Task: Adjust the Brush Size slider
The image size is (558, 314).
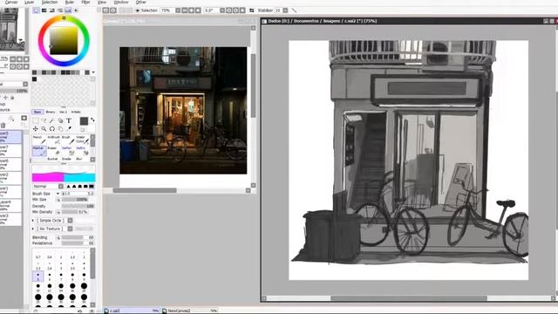Action: click(x=78, y=194)
